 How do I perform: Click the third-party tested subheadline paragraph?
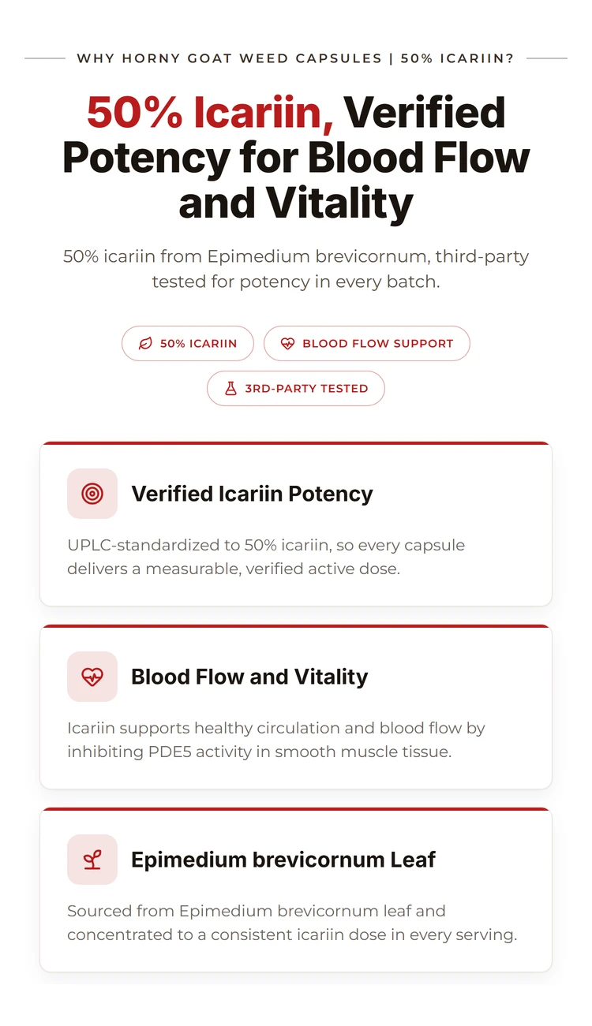pos(296,269)
